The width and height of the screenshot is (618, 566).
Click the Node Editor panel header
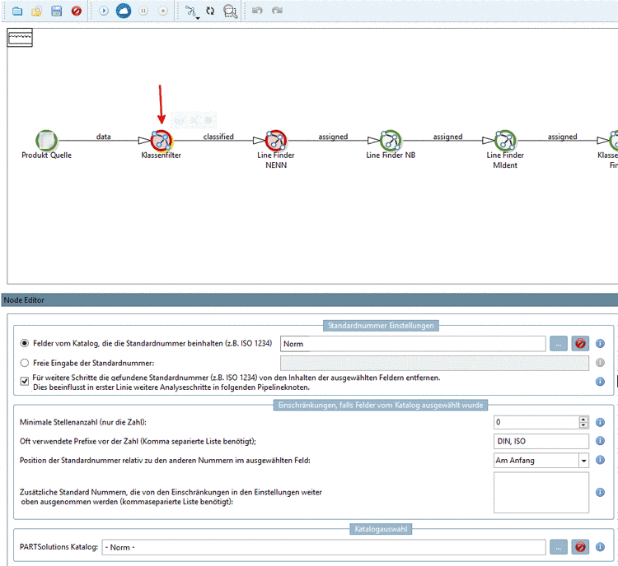point(309,300)
